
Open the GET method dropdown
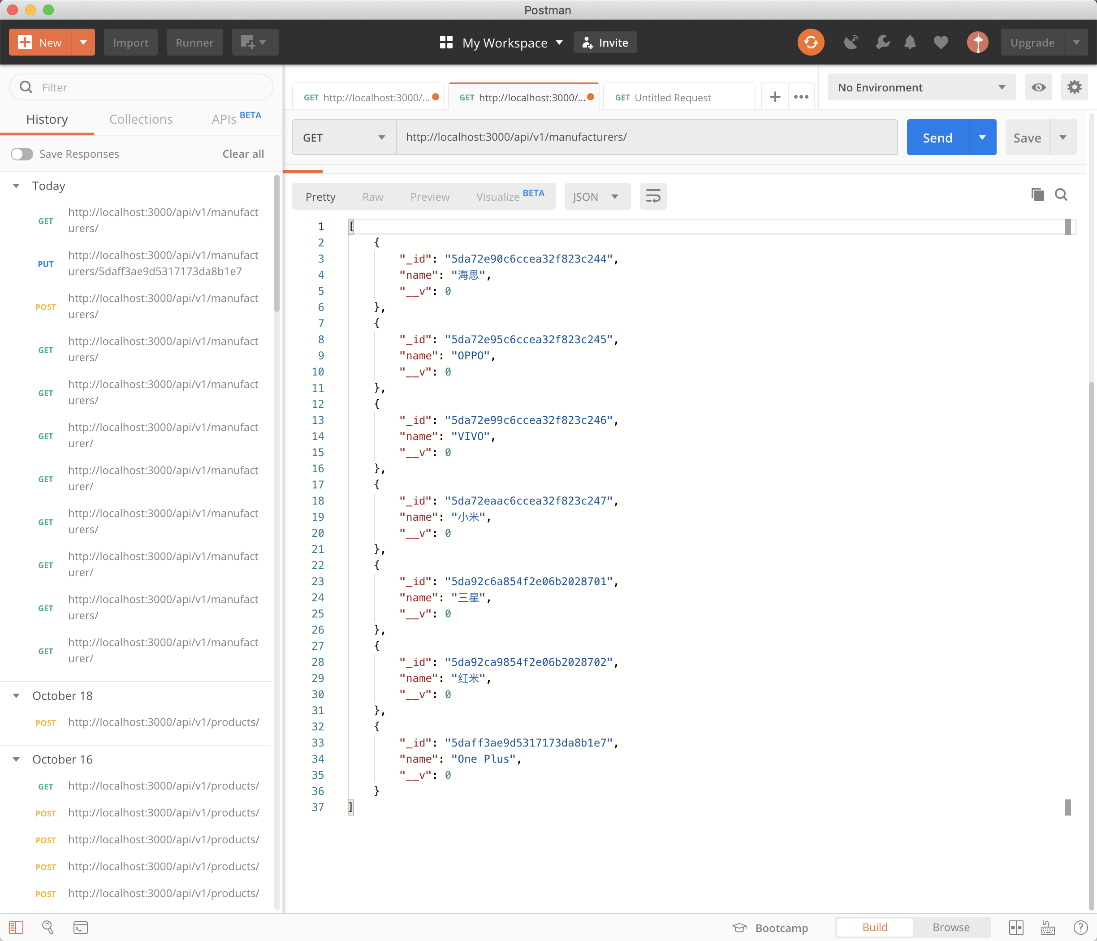pos(344,138)
